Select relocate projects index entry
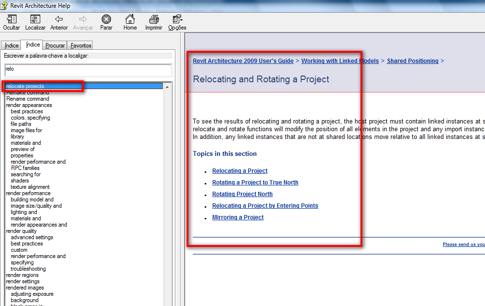 pyautogui.click(x=84, y=86)
